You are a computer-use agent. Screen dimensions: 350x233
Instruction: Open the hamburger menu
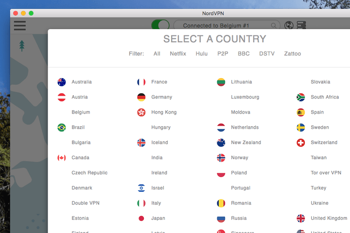[20, 26]
